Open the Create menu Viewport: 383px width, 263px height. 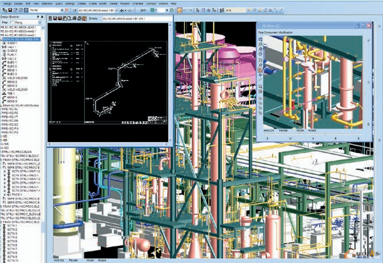[x=93, y=4]
